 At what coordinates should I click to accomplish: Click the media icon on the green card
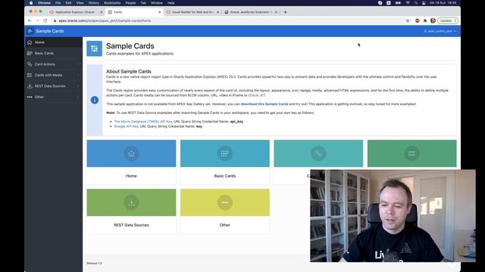pos(411,153)
